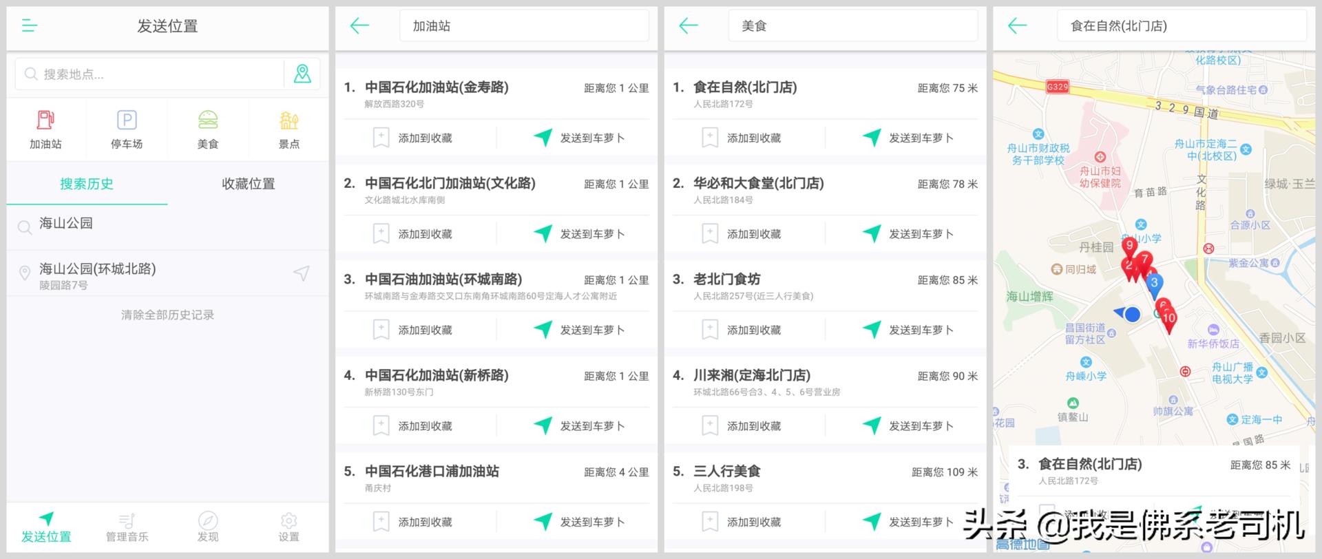
Task: Select the 加油站 gas station category
Action: click(45, 130)
